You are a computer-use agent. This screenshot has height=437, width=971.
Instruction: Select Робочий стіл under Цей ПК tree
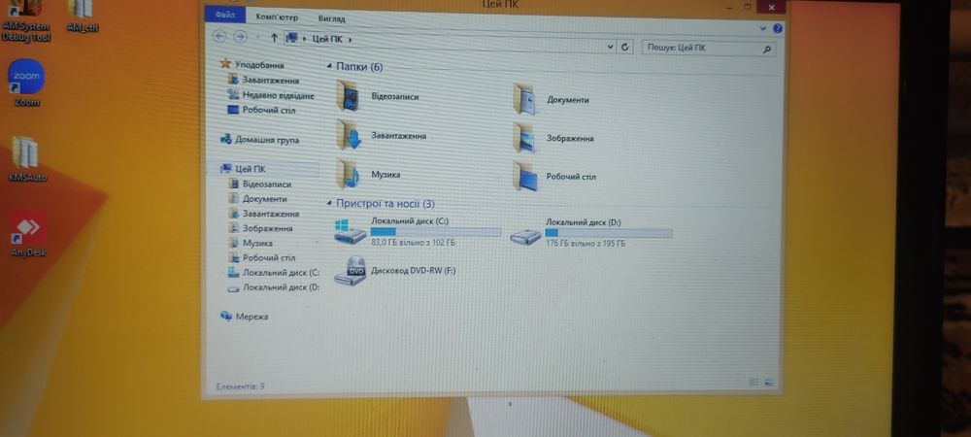tap(262, 257)
